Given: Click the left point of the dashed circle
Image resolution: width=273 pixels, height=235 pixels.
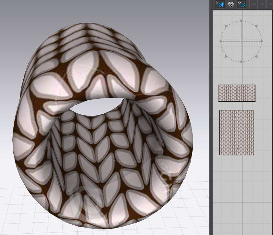Looking at the screenshot, I should pyautogui.click(x=221, y=41).
